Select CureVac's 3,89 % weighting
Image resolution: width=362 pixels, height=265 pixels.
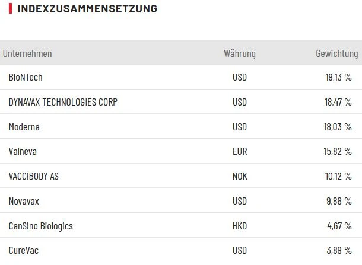339,251
